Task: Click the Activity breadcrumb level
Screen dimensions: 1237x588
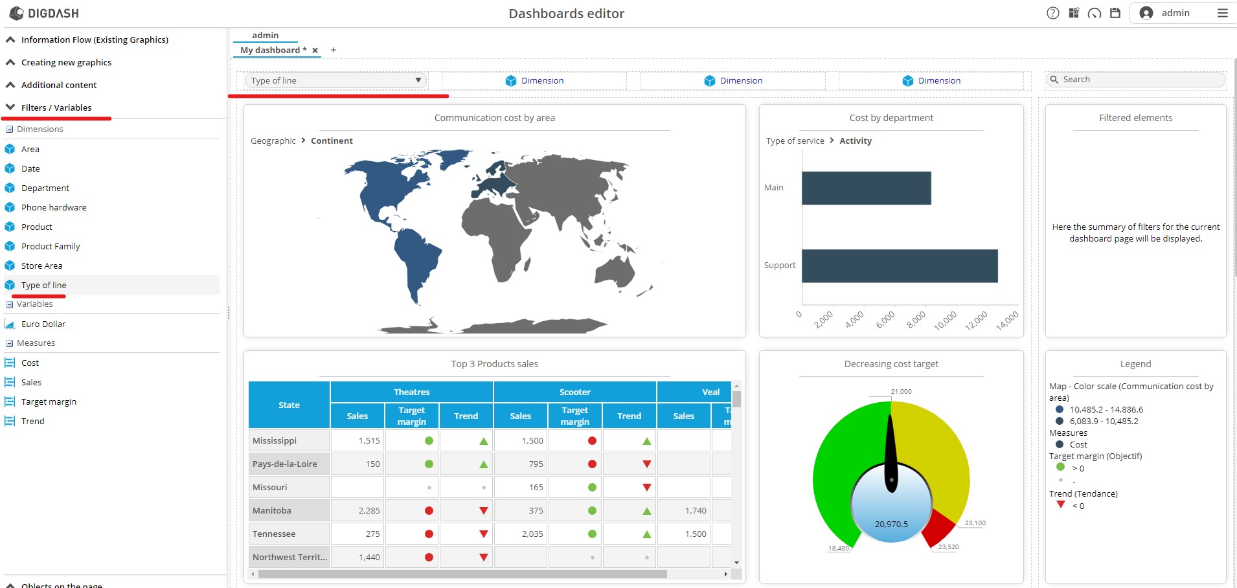Action: point(855,141)
